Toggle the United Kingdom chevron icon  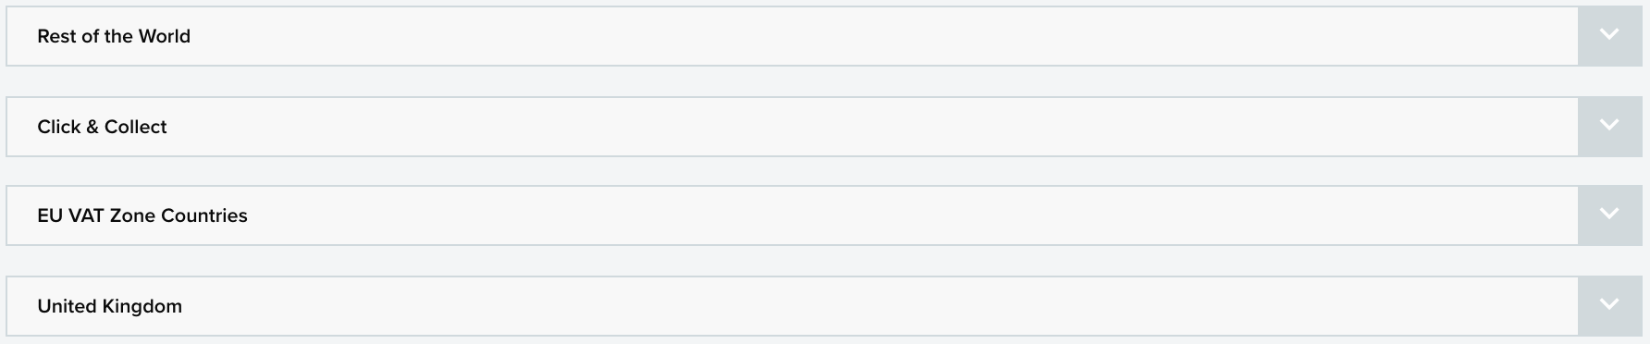(1609, 304)
